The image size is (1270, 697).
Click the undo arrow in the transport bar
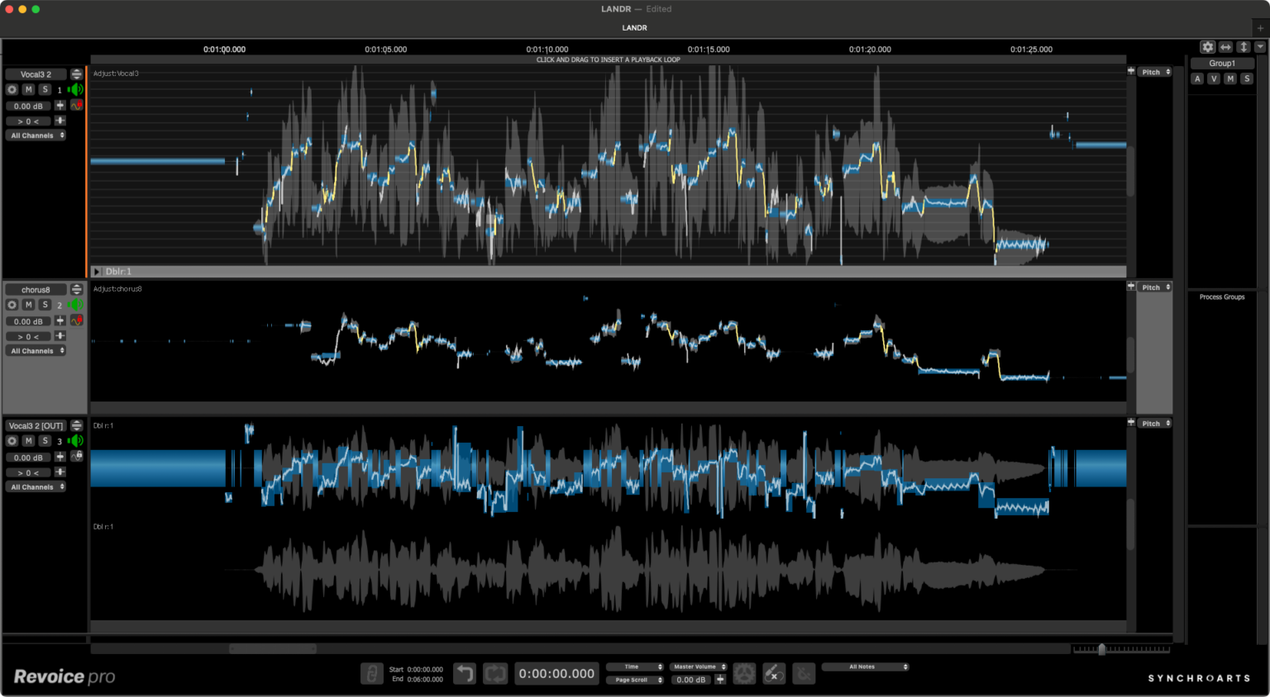point(465,674)
